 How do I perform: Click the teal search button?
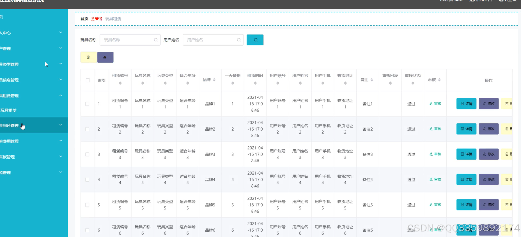coord(255,40)
